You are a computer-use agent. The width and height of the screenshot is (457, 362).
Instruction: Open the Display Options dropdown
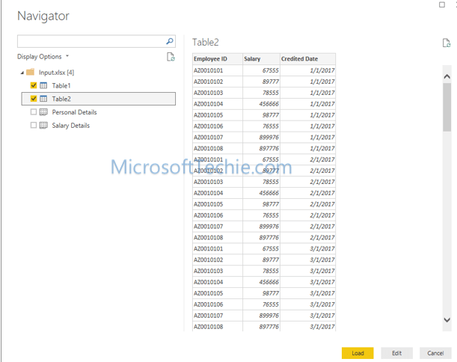click(x=43, y=57)
